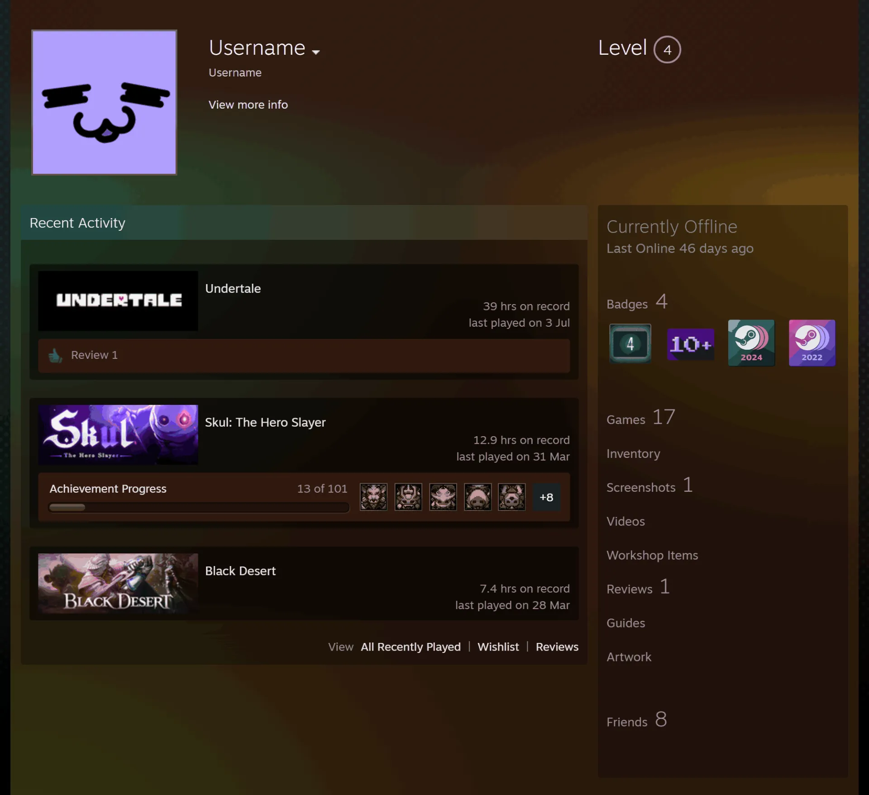Click 39 hrs on record text
This screenshot has height=795, width=869.
526,306
